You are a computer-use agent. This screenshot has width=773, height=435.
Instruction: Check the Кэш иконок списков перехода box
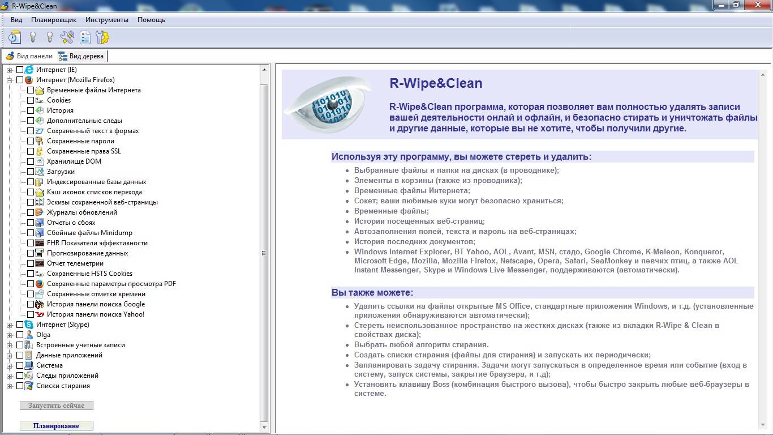coord(31,192)
